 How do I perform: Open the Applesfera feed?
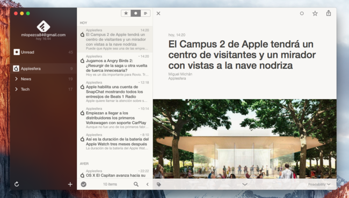coord(43,69)
